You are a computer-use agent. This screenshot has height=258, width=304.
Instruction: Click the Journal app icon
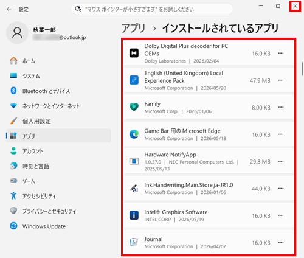[134, 242]
